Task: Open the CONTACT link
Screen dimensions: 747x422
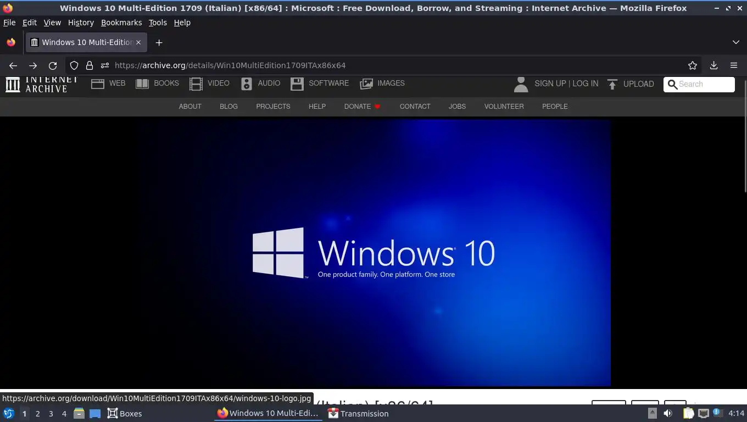Action: (415, 107)
